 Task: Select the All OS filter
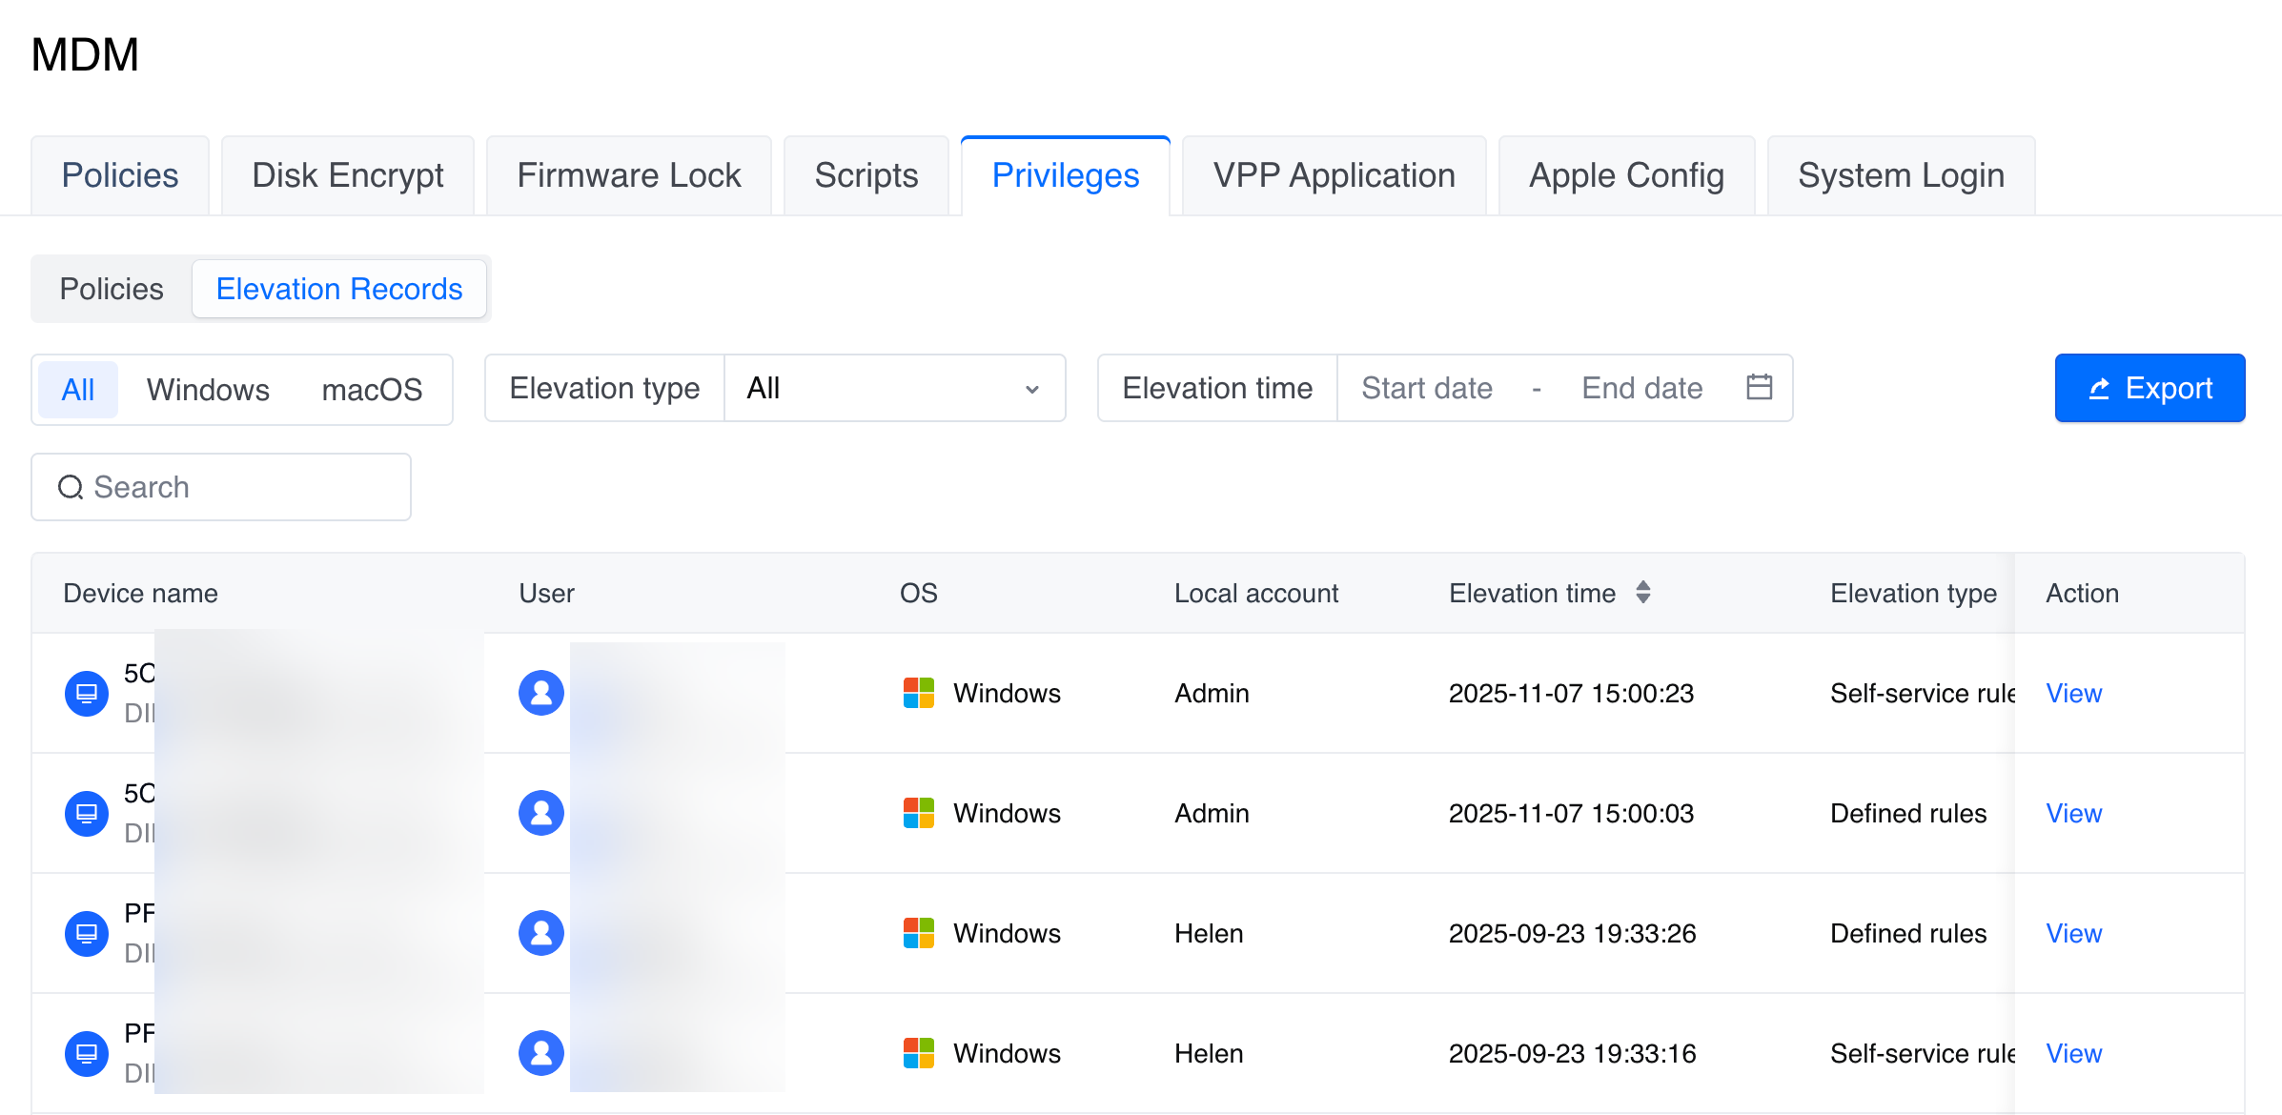pos(78,389)
